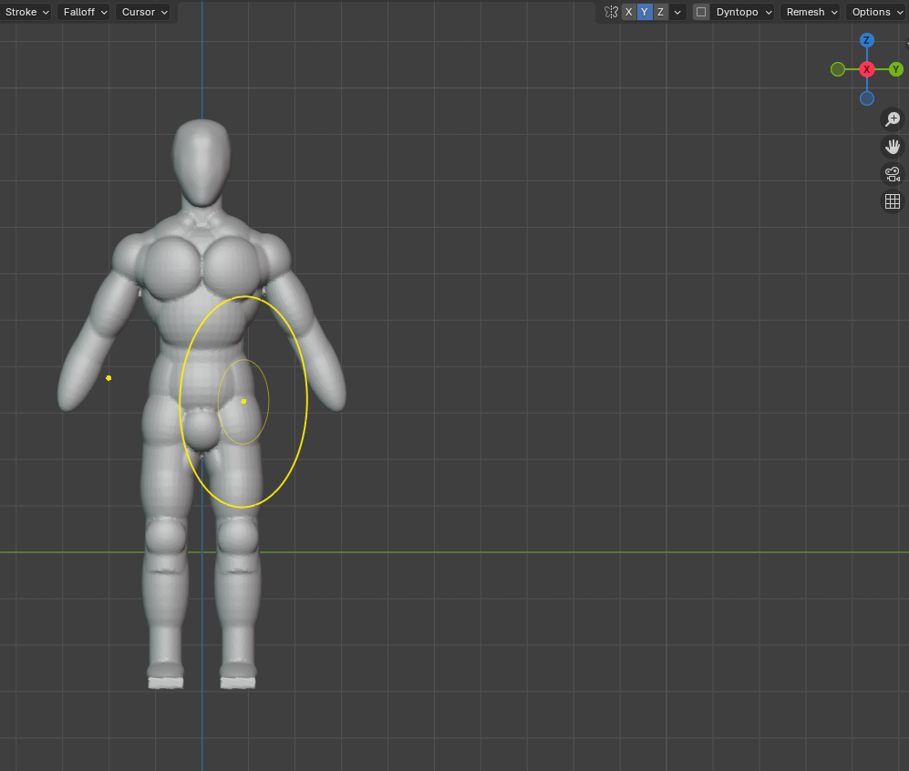Enable the Dyntopo checkbox
The image size is (909, 771).
[701, 12]
